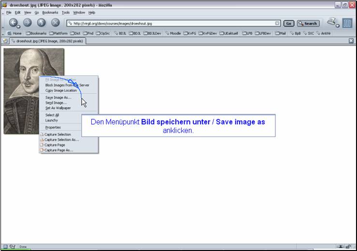Open the Moodle bookmark link

(172, 33)
